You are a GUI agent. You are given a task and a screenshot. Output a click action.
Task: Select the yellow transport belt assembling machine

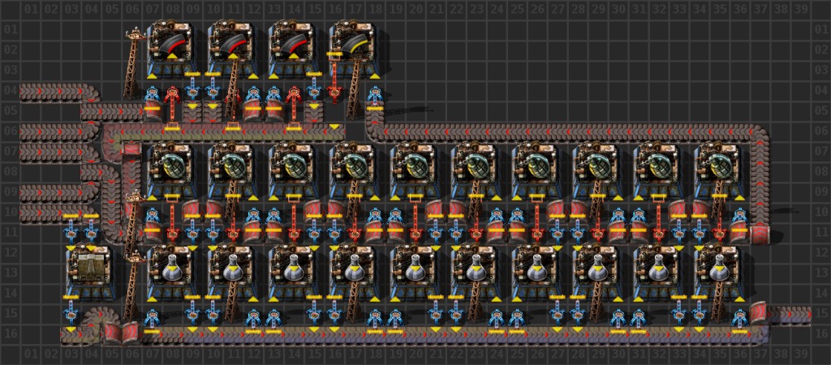point(355,49)
